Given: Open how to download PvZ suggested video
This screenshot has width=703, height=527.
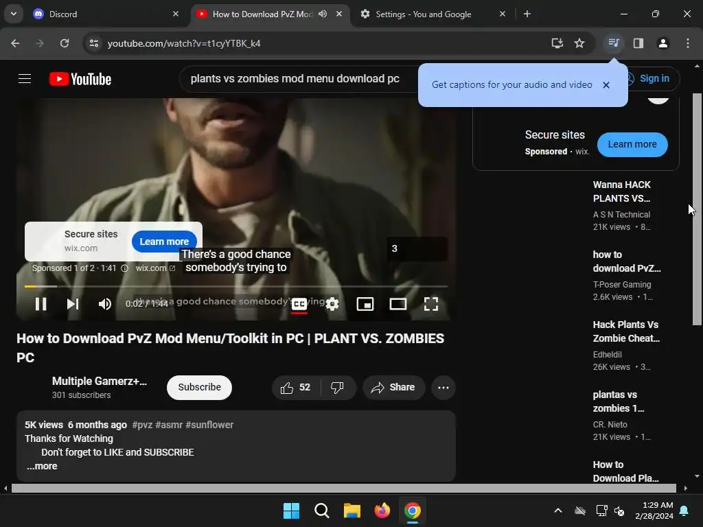Looking at the screenshot, I should [x=626, y=261].
